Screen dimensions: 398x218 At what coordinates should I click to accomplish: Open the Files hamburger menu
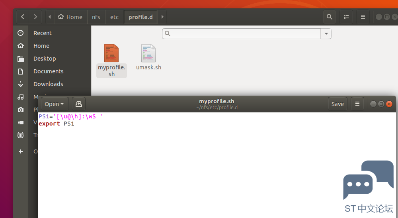coord(363,17)
